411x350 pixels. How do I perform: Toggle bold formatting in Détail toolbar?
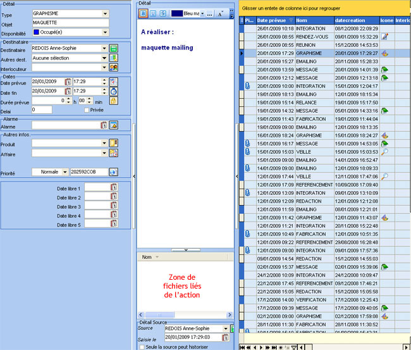tap(143, 13)
